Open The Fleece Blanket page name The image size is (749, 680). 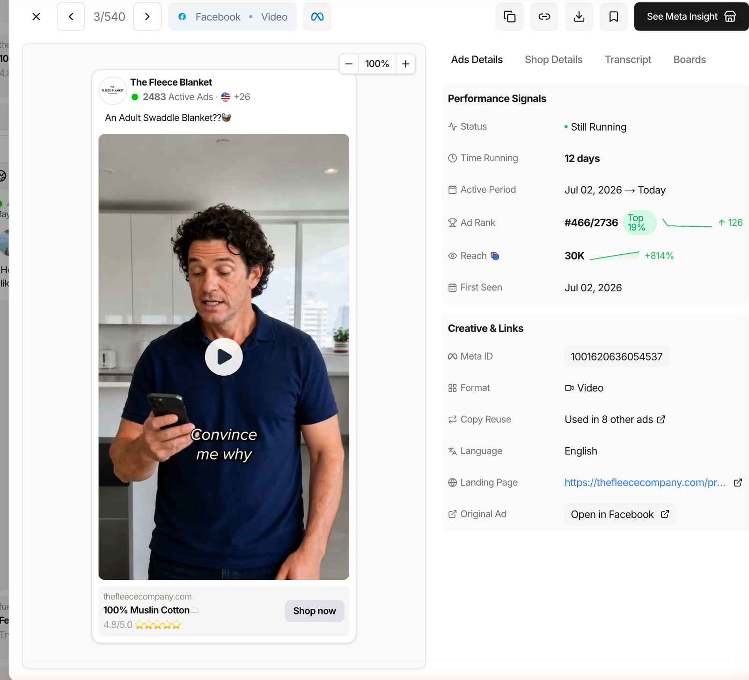pyautogui.click(x=171, y=82)
